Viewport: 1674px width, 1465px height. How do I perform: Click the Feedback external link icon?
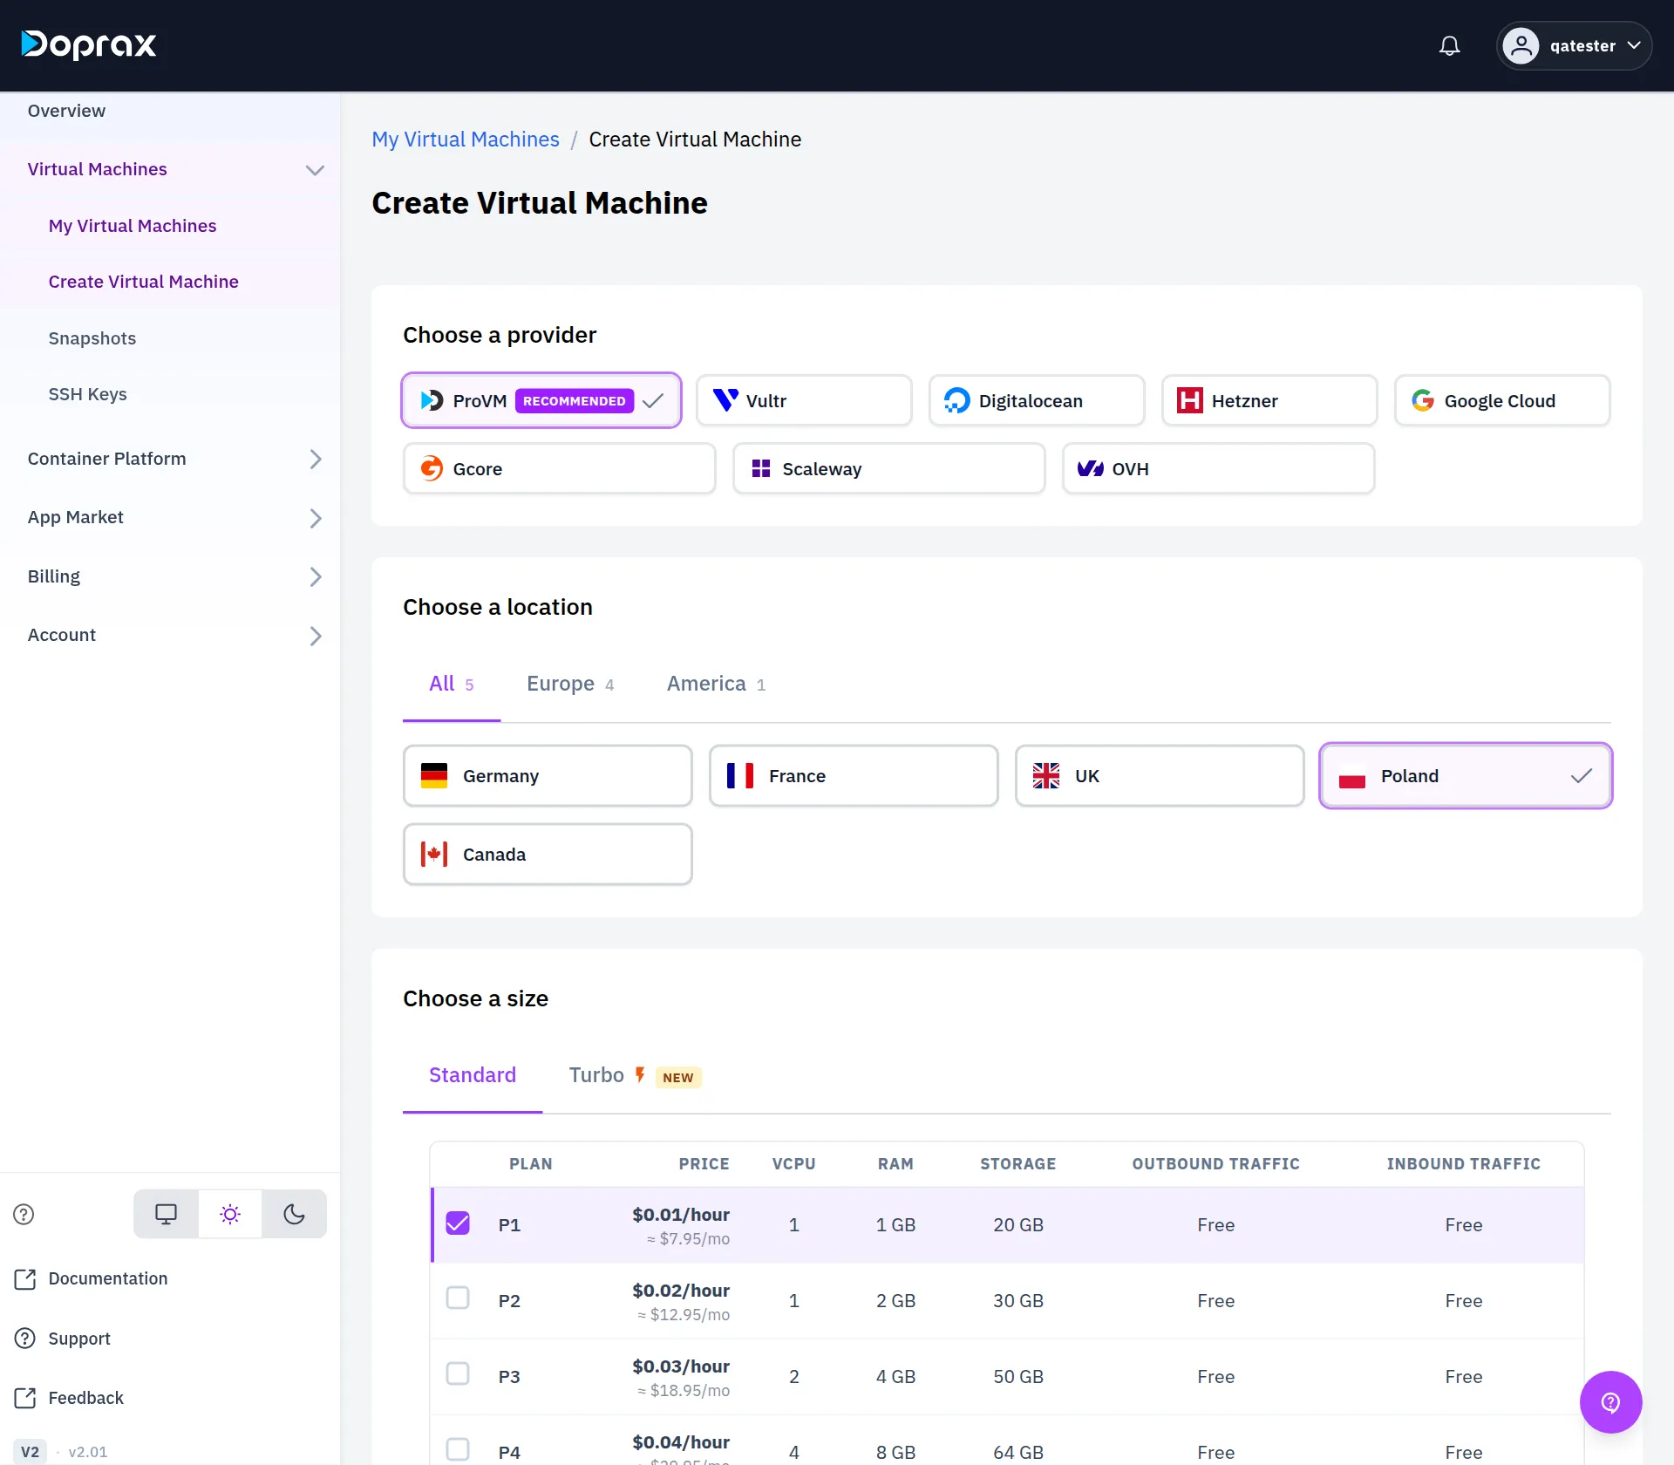point(25,1398)
